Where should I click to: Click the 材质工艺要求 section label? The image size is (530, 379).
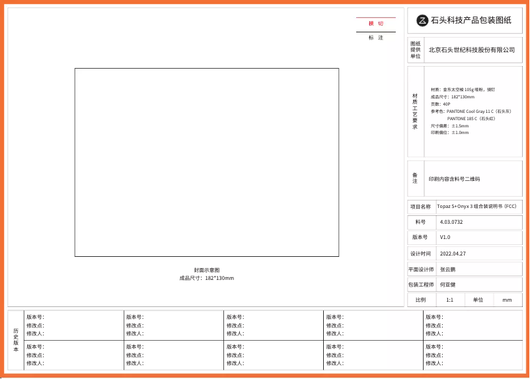(415, 111)
